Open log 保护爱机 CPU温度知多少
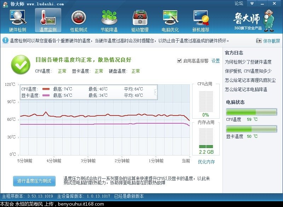 tap(248, 71)
